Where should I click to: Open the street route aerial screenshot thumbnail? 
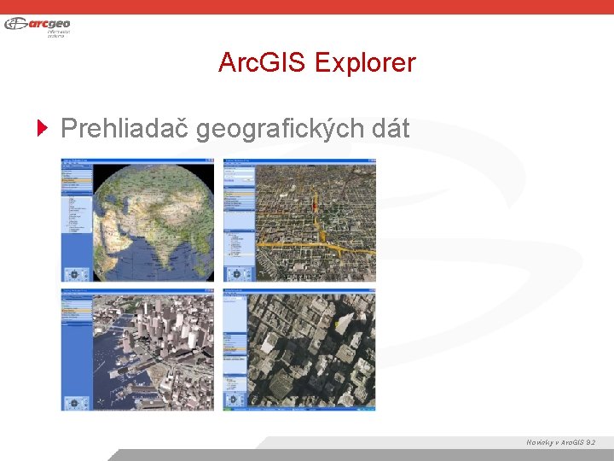tap(299, 220)
